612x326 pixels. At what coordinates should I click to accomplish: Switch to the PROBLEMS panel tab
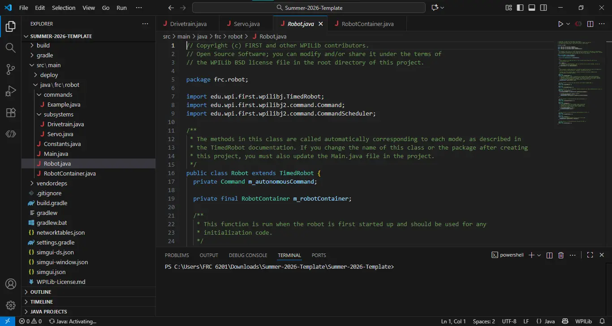click(177, 255)
